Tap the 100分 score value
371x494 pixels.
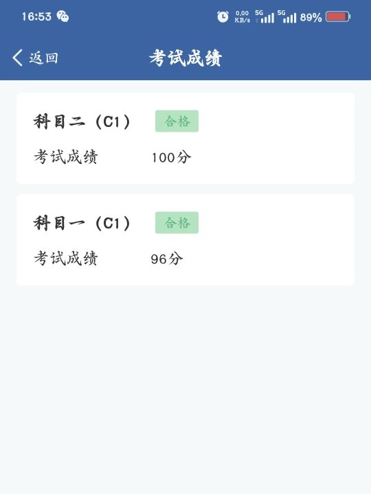[x=171, y=157]
